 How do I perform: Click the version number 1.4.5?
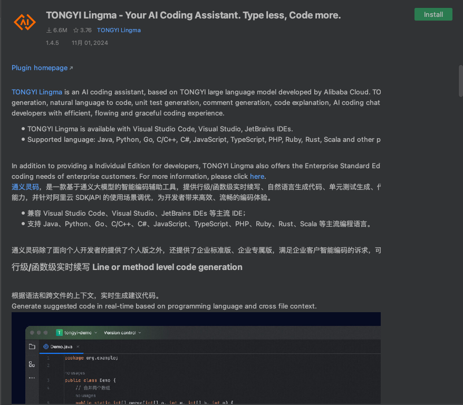tap(52, 43)
